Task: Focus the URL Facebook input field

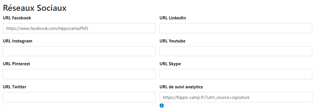Action: (79, 28)
